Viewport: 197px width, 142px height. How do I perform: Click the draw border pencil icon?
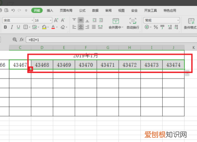click(34, 27)
